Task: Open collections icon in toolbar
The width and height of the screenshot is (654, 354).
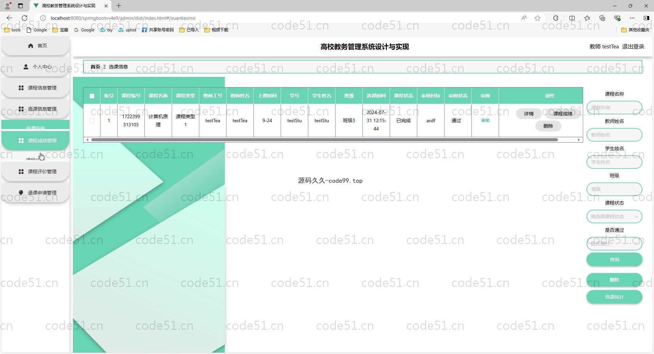Action: click(x=602, y=18)
